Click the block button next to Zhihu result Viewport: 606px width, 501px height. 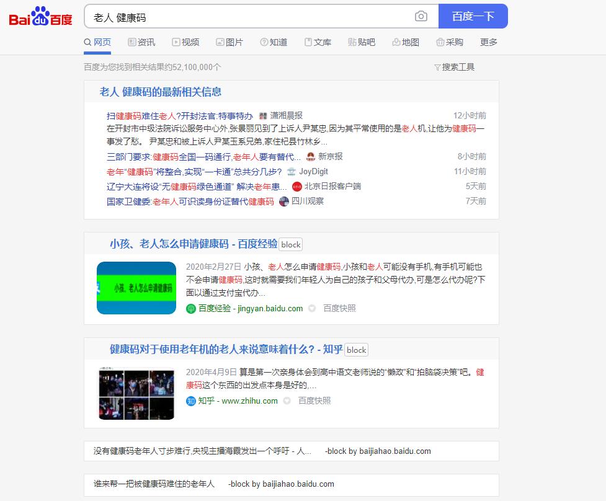coord(356,350)
